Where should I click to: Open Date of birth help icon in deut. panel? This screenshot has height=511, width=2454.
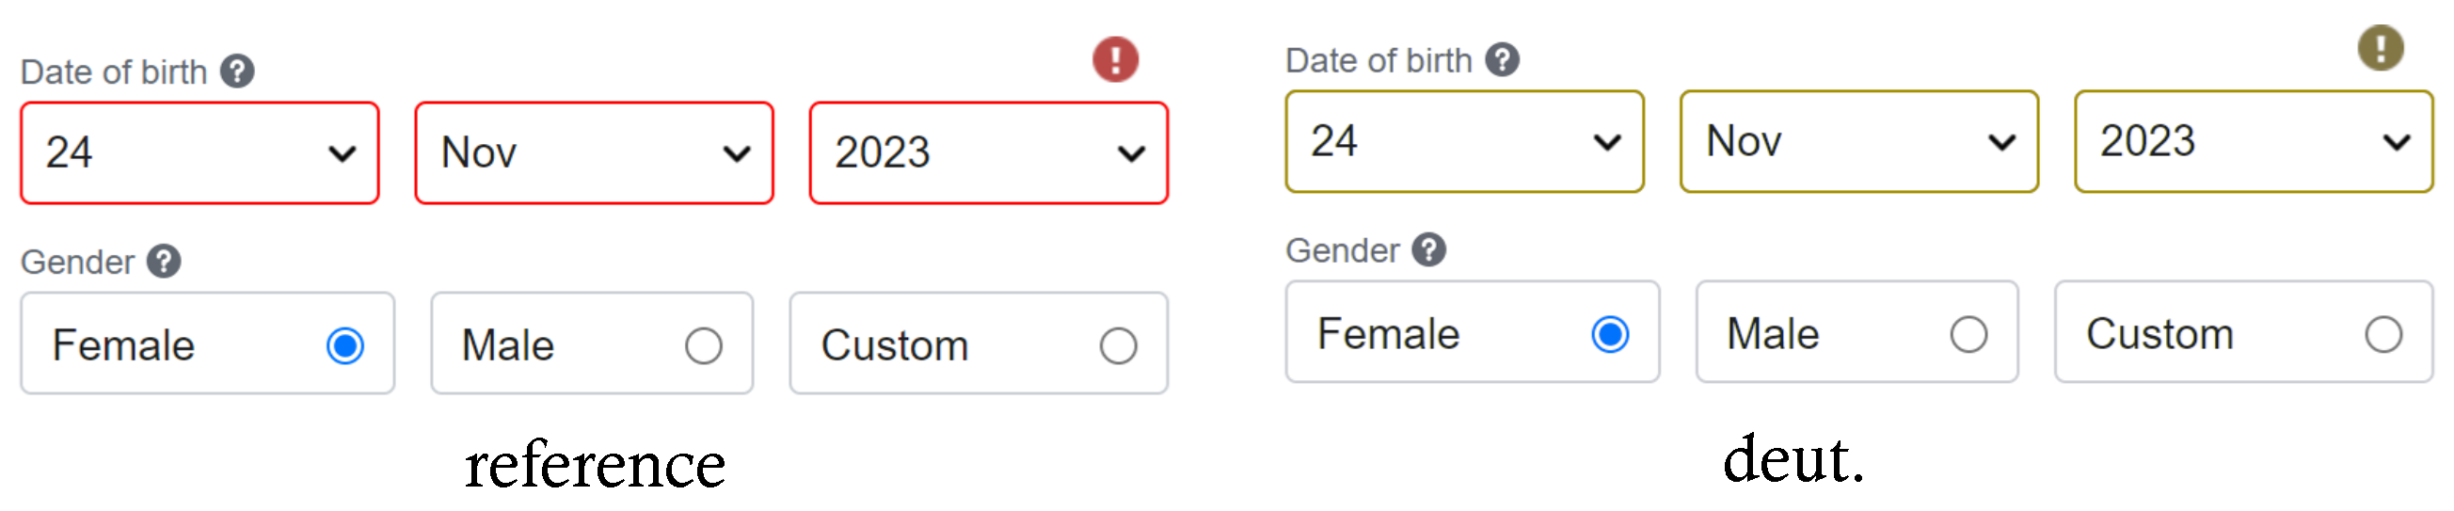point(1503,60)
